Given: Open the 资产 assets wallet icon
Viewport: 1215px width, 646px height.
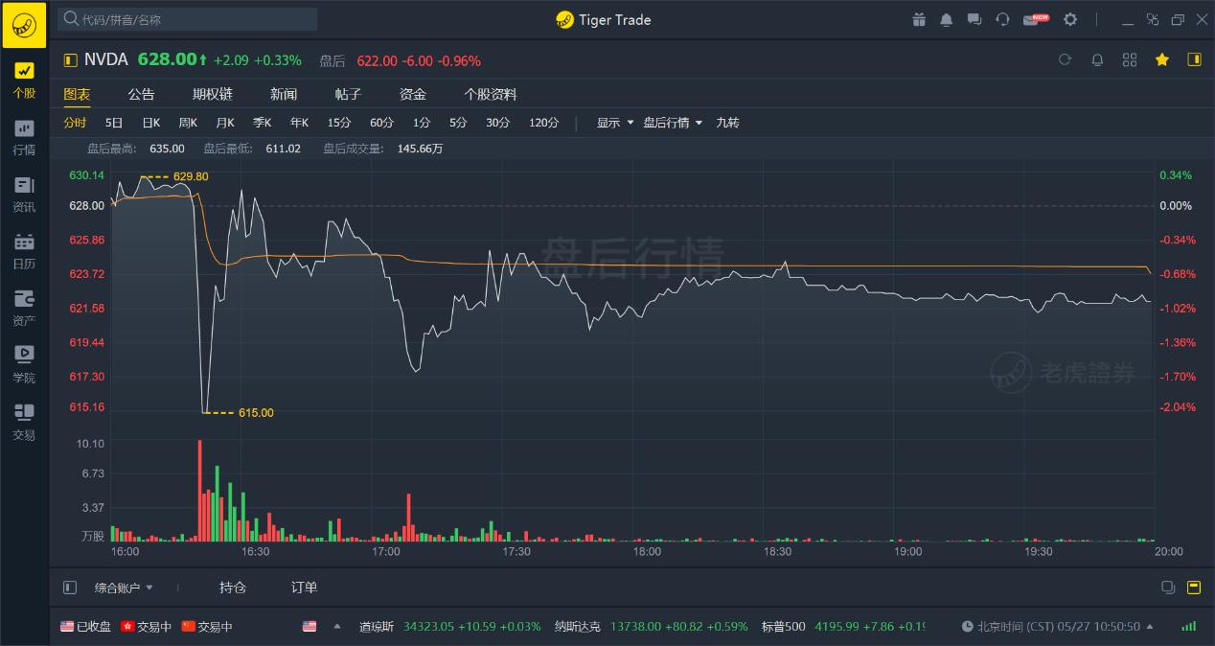Looking at the screenshot, I should 24,307.
